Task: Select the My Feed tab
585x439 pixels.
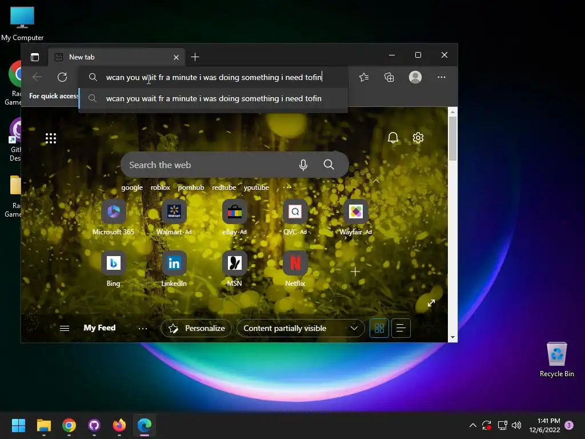Action: (99, 328)
